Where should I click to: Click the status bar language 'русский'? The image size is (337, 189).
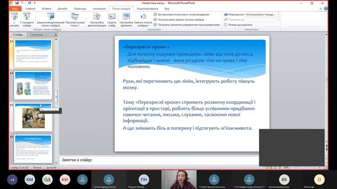point(52,167)
